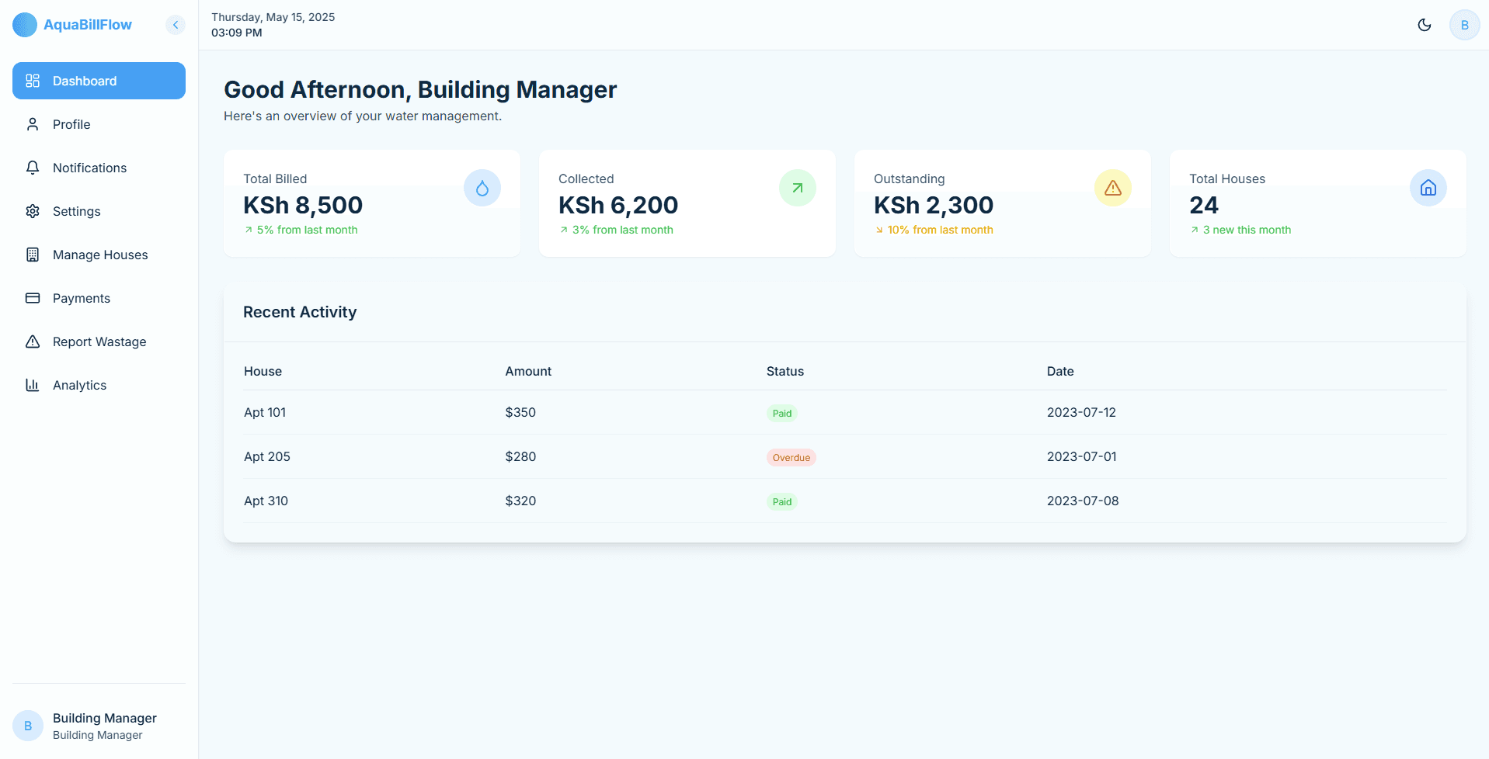Click the Overdue status badge for Apt 205
The height and width of the screenshot is (759, 1489).
[791, 457]
